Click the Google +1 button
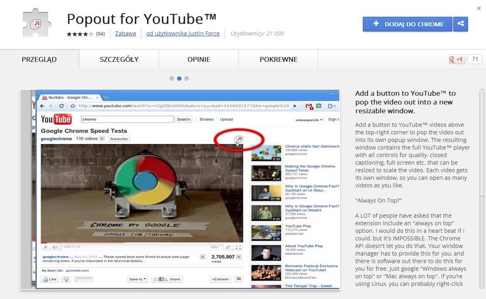Viewport: 486px width, 299px height. [x=457, y=59]
